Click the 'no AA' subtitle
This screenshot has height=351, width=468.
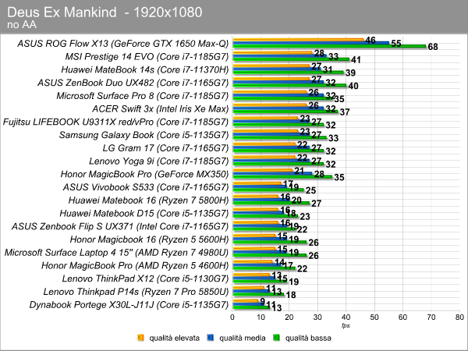[x=22, y=24]
